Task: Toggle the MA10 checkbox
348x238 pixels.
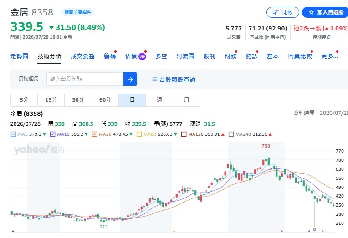Action: point(52,134)
